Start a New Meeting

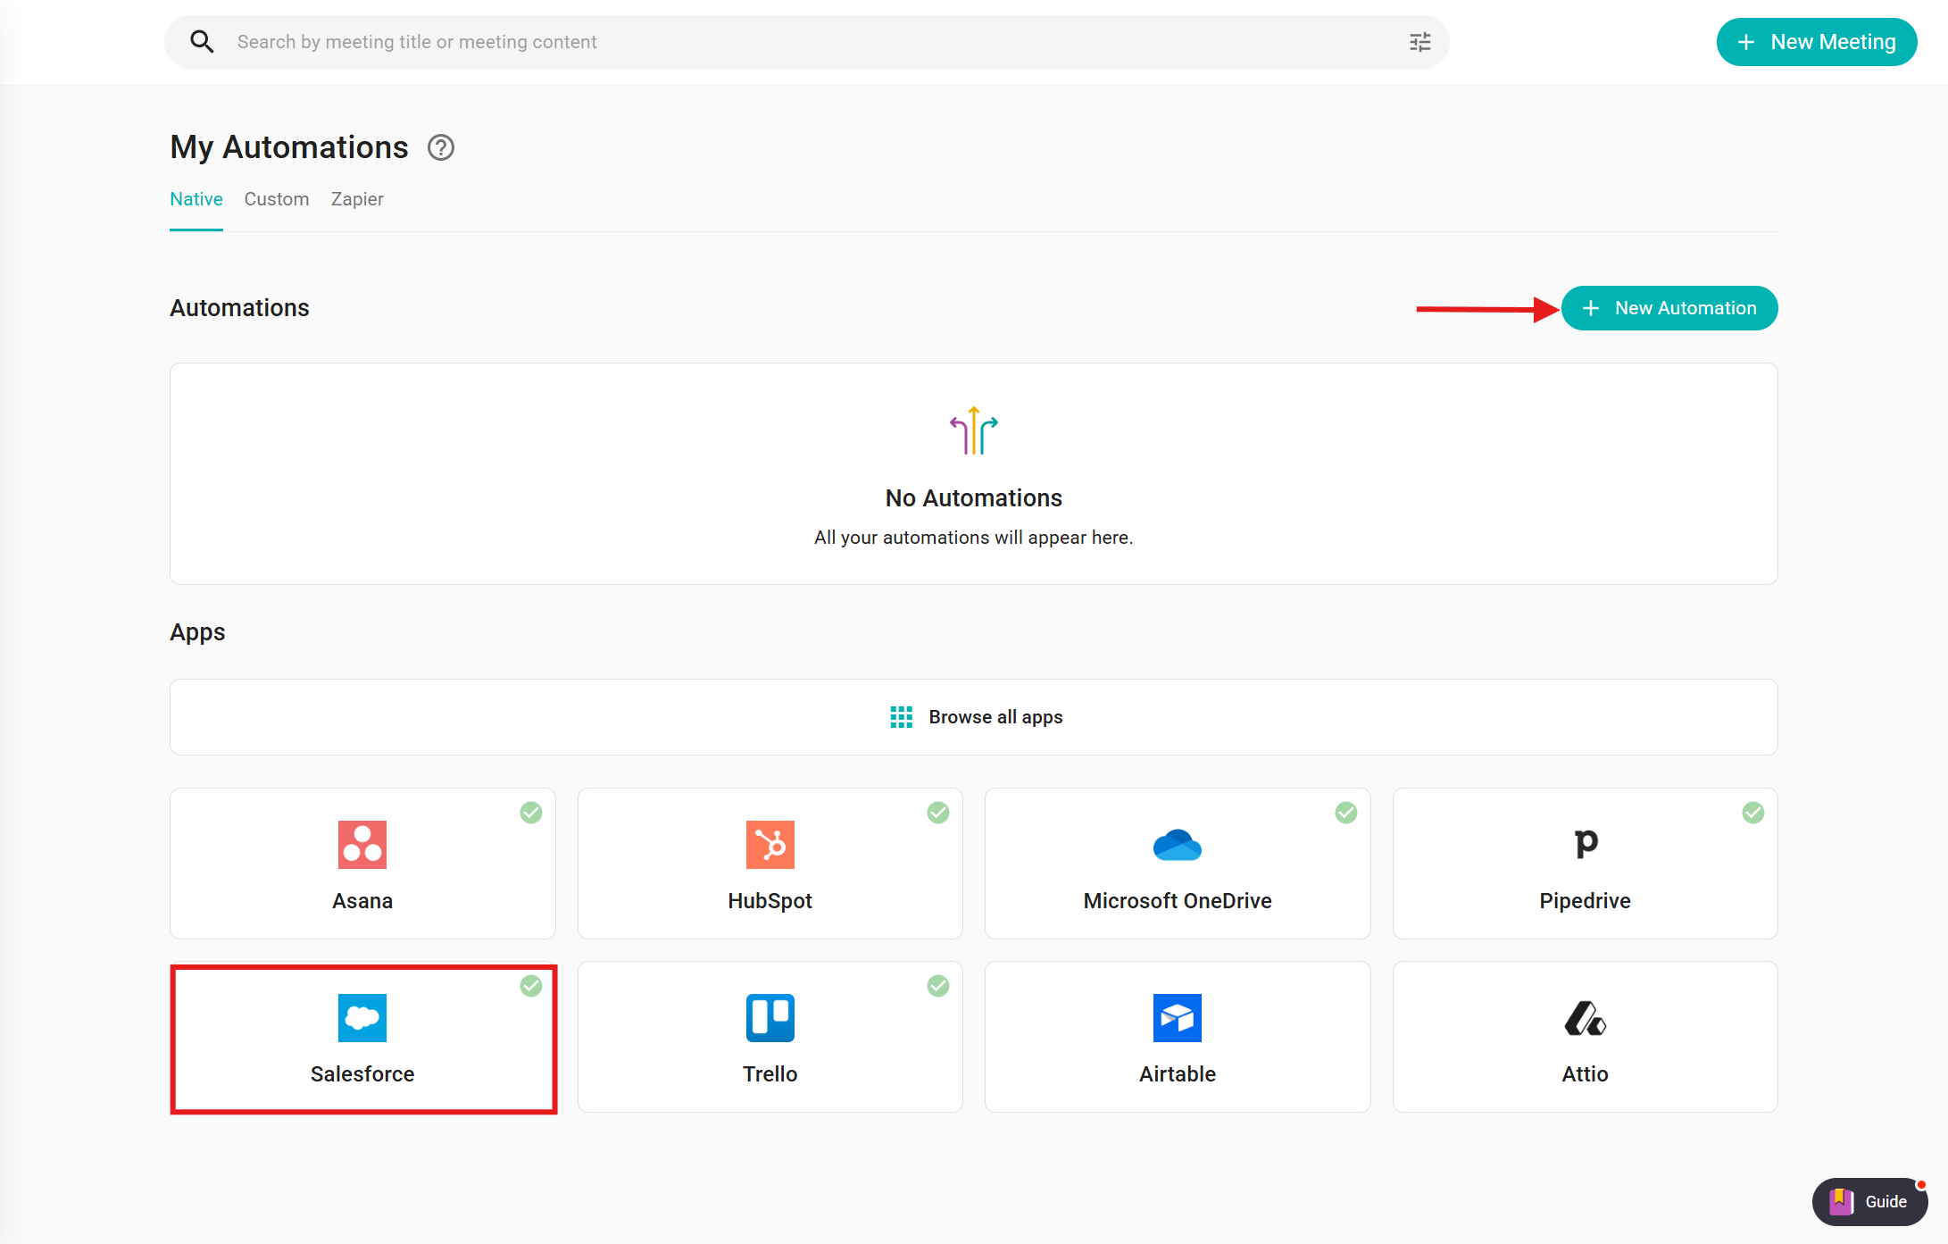coord(1816,42)
